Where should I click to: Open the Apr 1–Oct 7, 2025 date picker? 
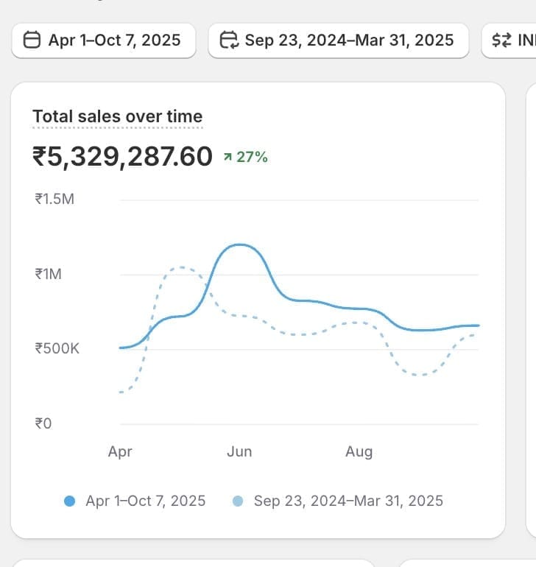[104, 40]
